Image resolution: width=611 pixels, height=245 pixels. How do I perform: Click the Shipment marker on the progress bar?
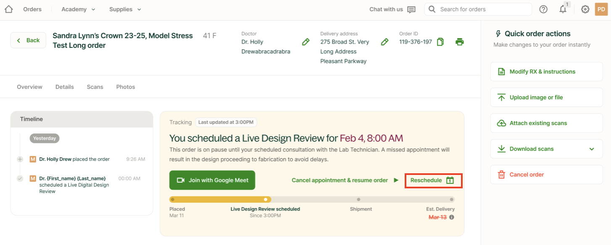coord(358,199)
